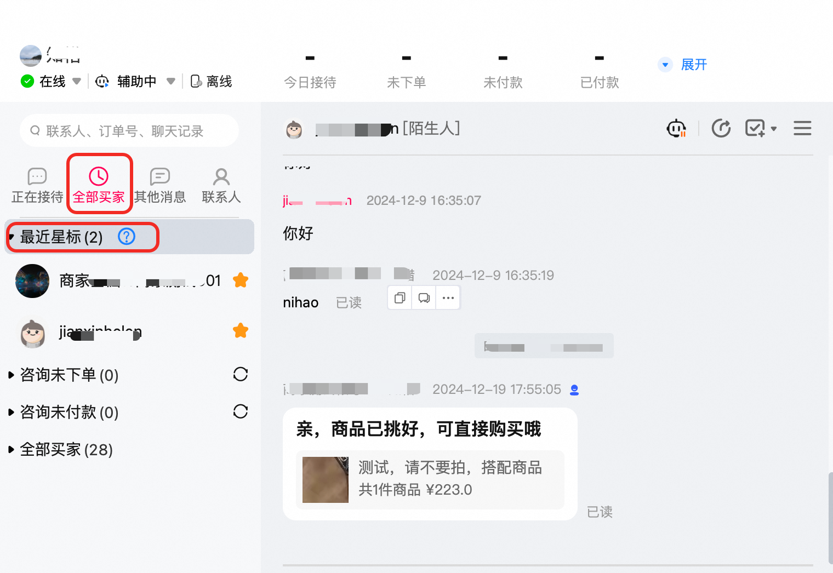Viewport: 833px width, 573px height.
Task: Select the 离线 mobile status
Action: 212,81
